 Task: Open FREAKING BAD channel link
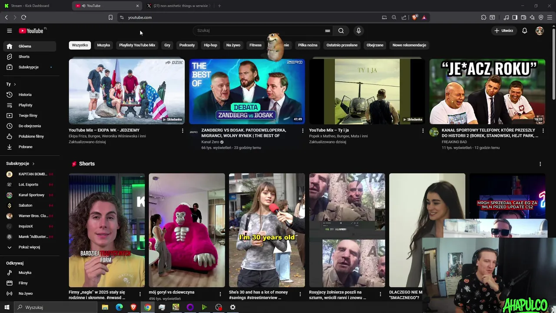point(454,142)
